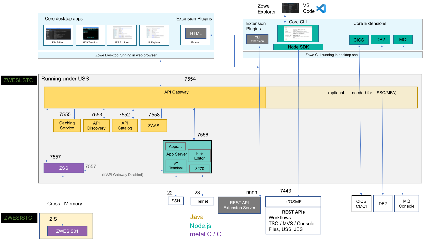Open the z/OSMF service link
This screenshot has height=242, width=430.
click(293, 202)
